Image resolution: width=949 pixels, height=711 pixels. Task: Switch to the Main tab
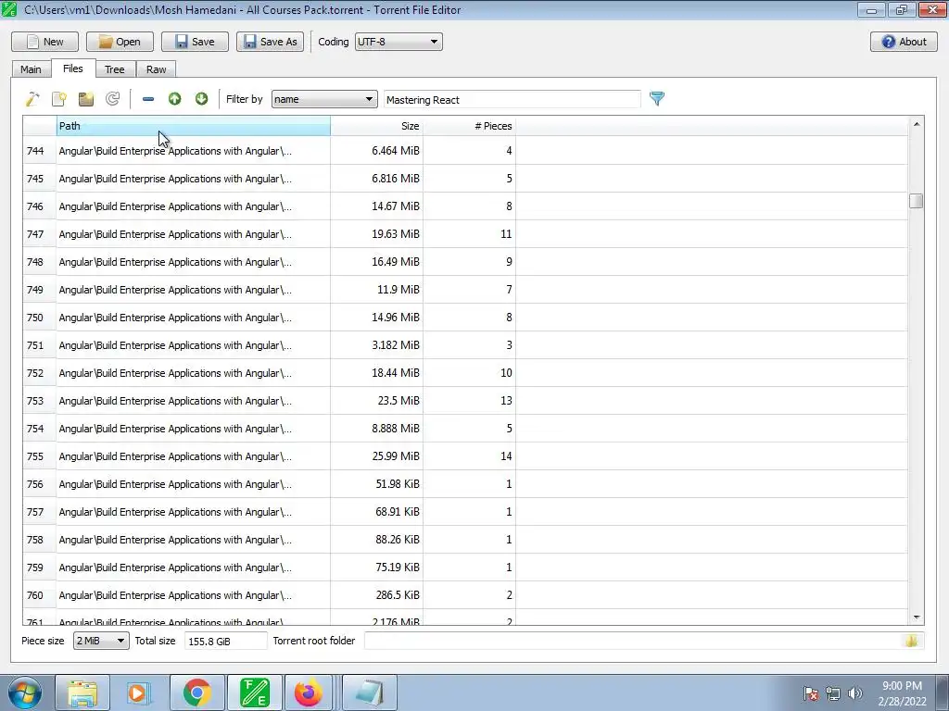coord(31,69)
